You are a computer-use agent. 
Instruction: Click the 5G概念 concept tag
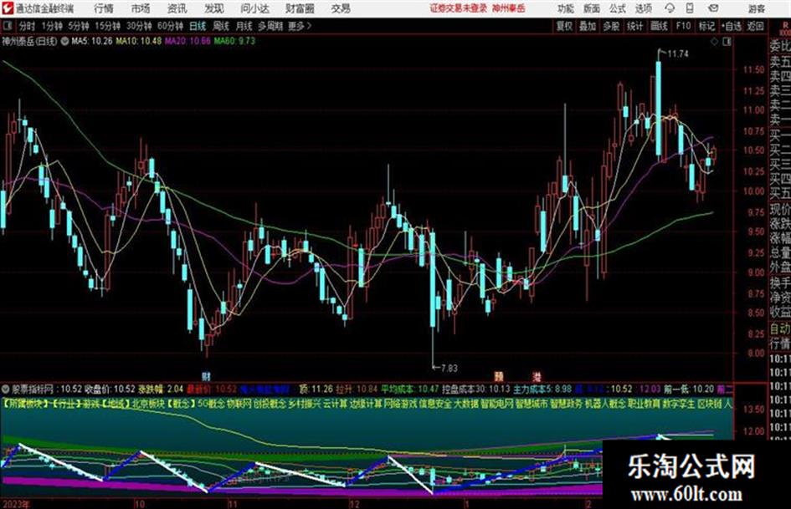(211, 405)
